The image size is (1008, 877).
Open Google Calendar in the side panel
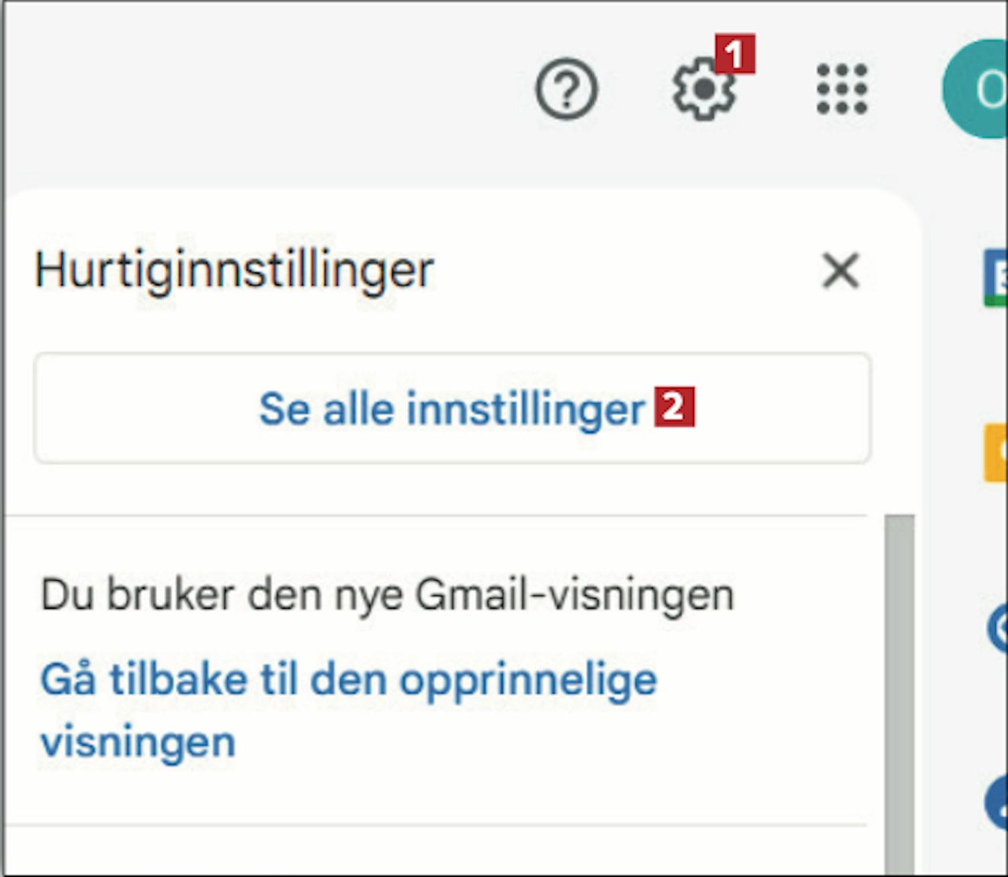pos(995,277)
